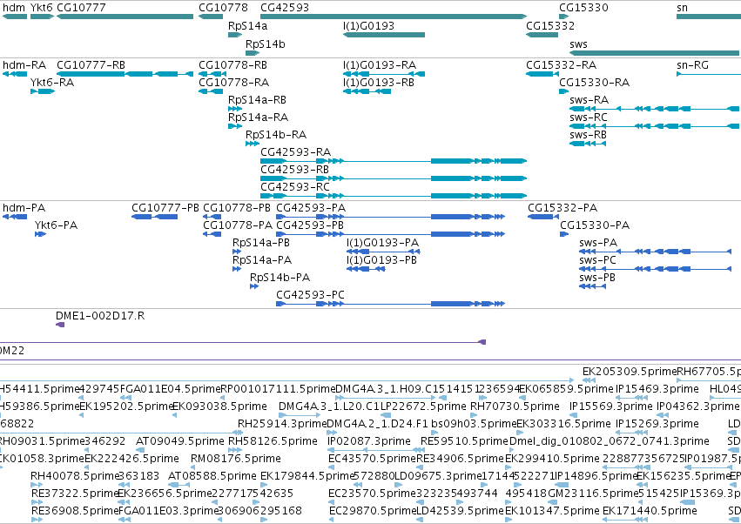This screenshot has height=524, width=741.
Task: Select the hdm gene label
Action: click(x=14, y=8)
